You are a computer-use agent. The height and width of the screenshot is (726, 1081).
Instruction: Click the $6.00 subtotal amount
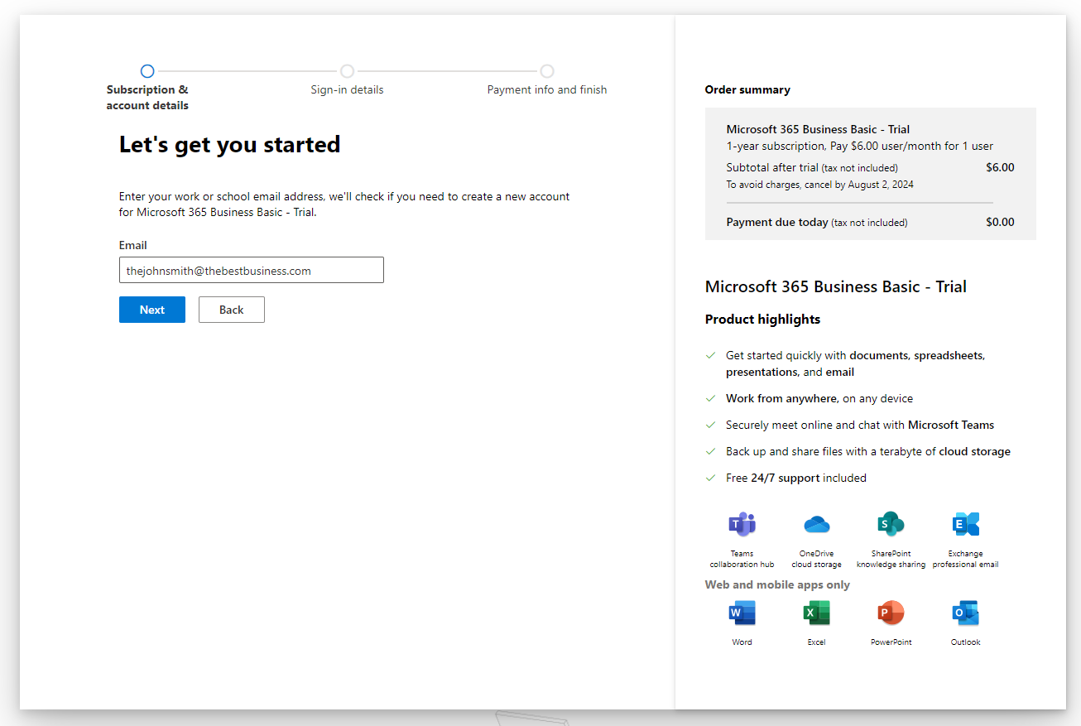[1000, 167]
